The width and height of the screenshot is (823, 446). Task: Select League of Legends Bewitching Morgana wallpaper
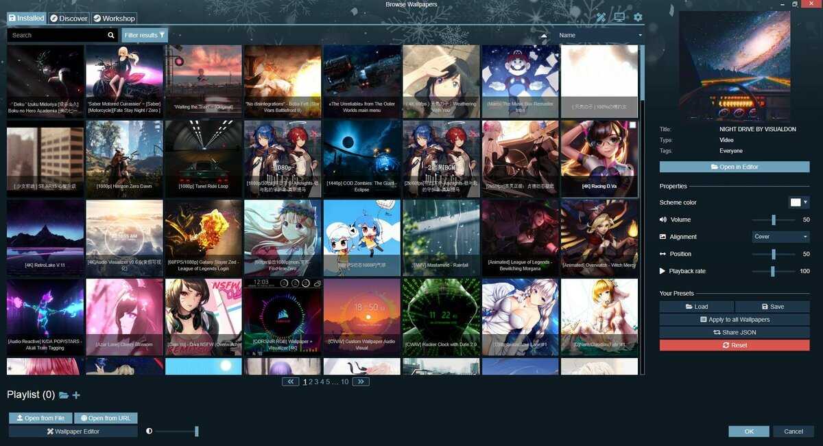point(520,238)
